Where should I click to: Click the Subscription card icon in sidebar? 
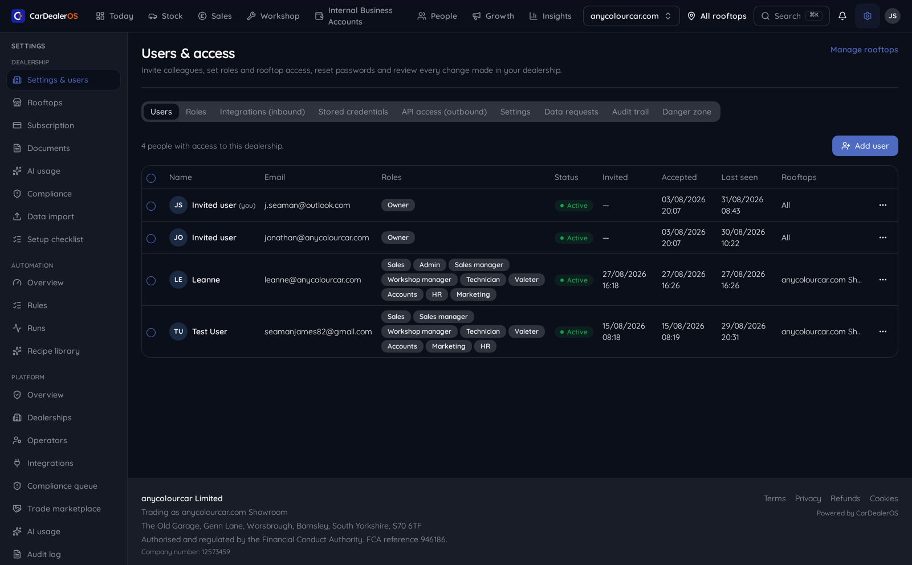(17, 125)
